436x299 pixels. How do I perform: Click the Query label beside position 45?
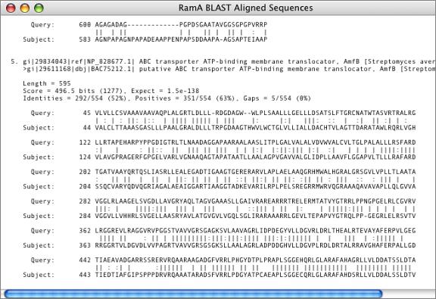[x=42, y=114]
